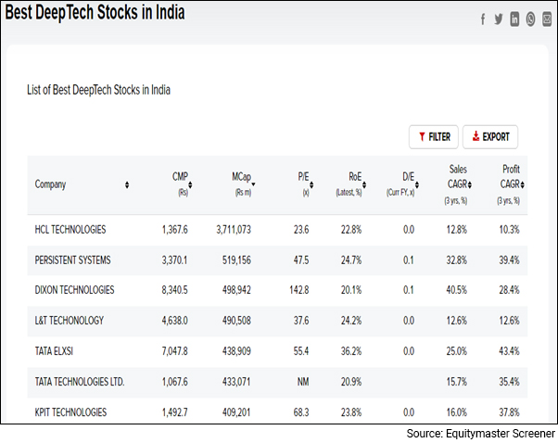The height and width of the screenshot is (443, 558).
Task: Open HCL TECHNOLOGIES company row
Action: (70, 229)
